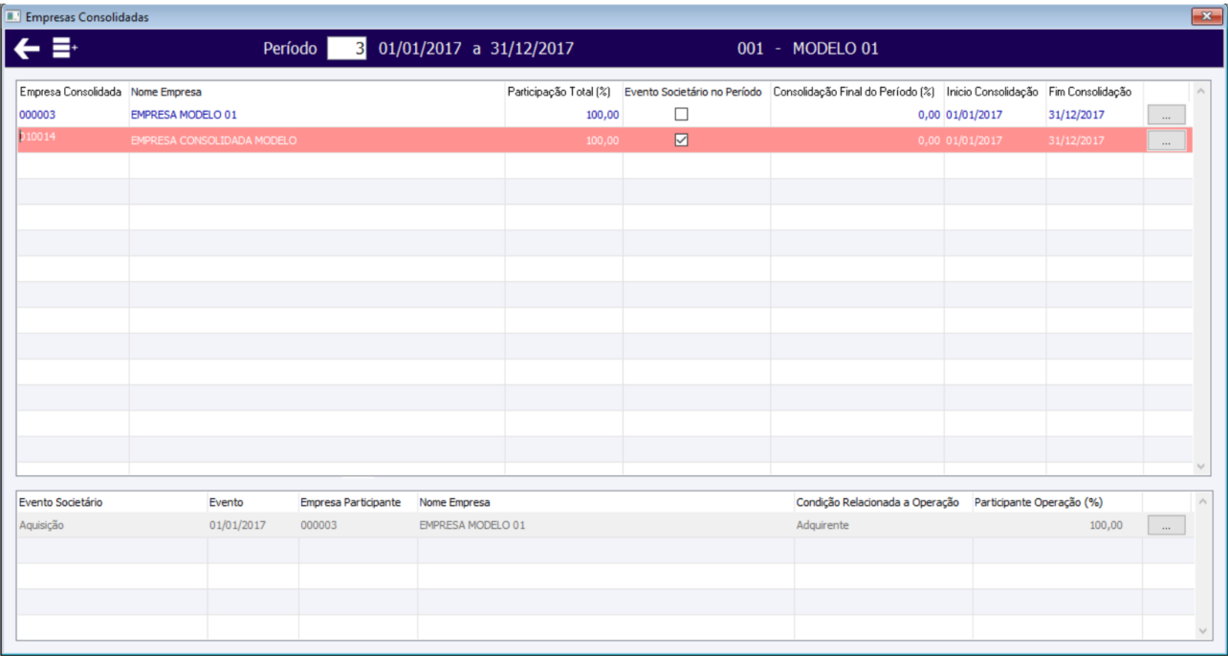
Task: Select EMPRESA CONSOLIDADA MODELO name cell
Action: point(214,141)
